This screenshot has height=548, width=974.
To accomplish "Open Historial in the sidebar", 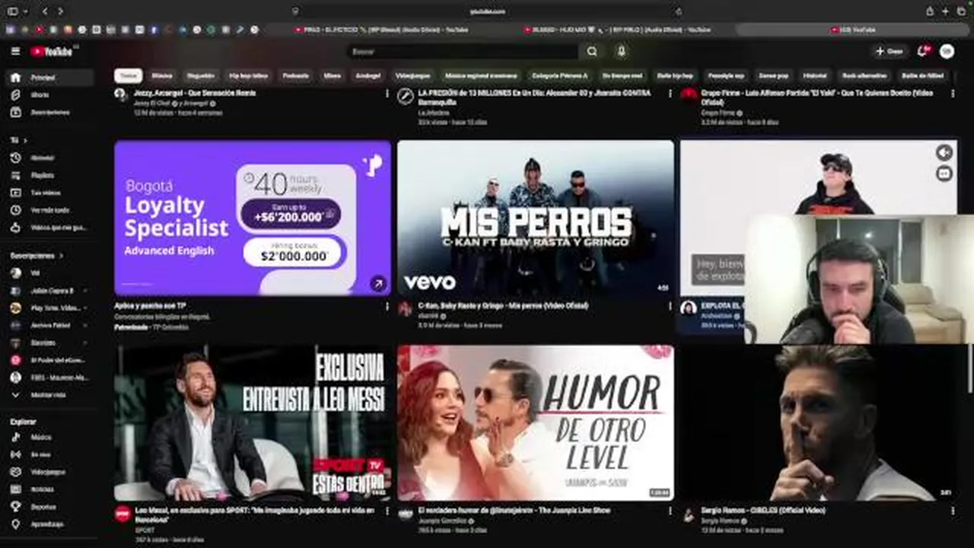I will coord(48,158).
